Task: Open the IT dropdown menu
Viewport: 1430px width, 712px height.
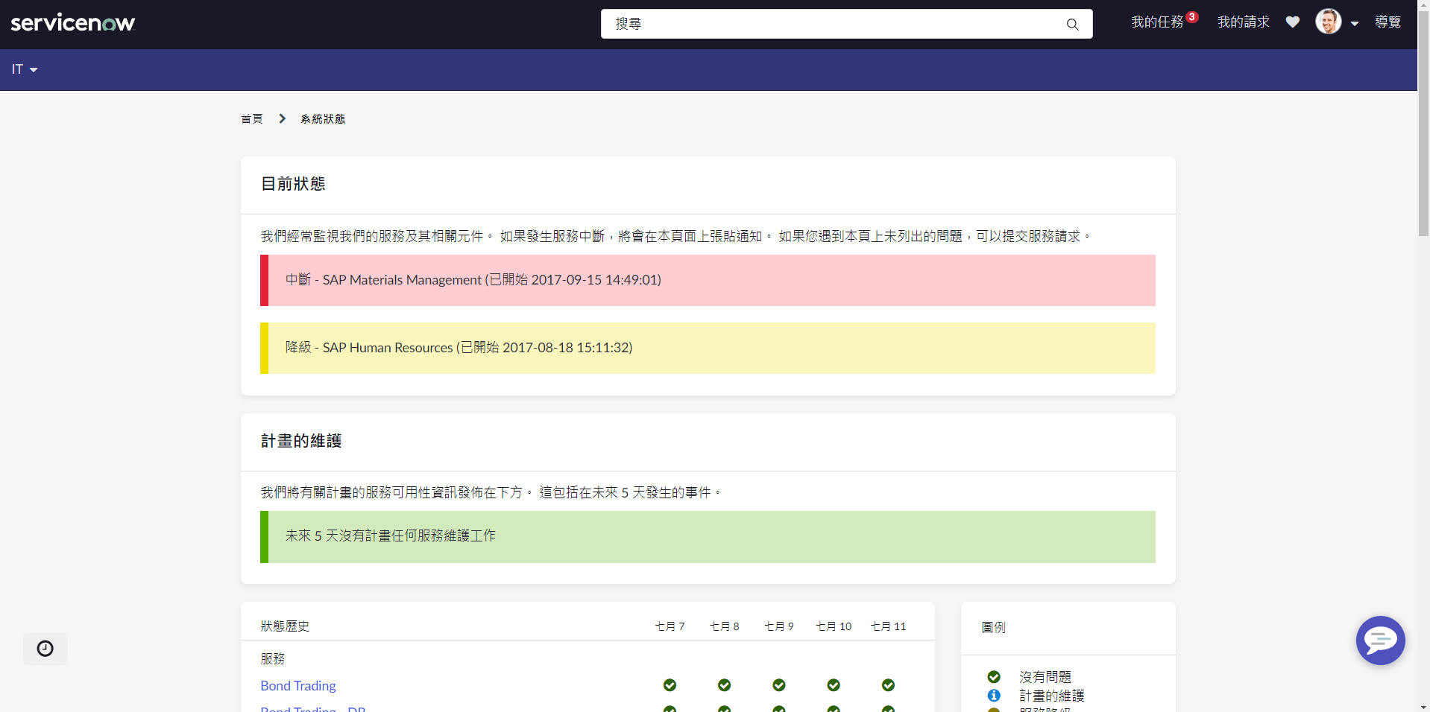Action: (x=25, y=69)
